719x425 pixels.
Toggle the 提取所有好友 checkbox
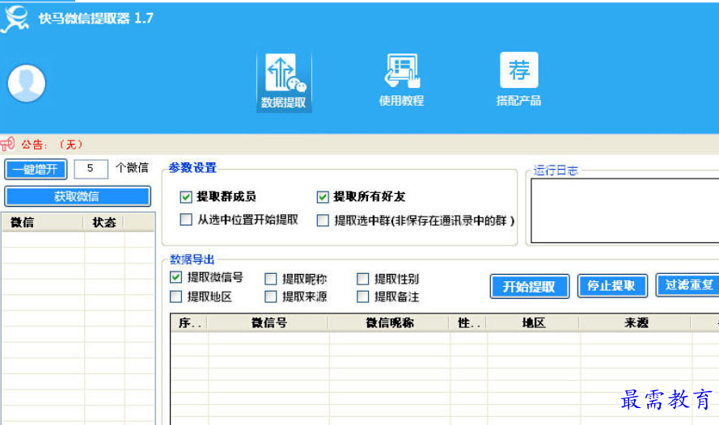(x=323, y=197)
